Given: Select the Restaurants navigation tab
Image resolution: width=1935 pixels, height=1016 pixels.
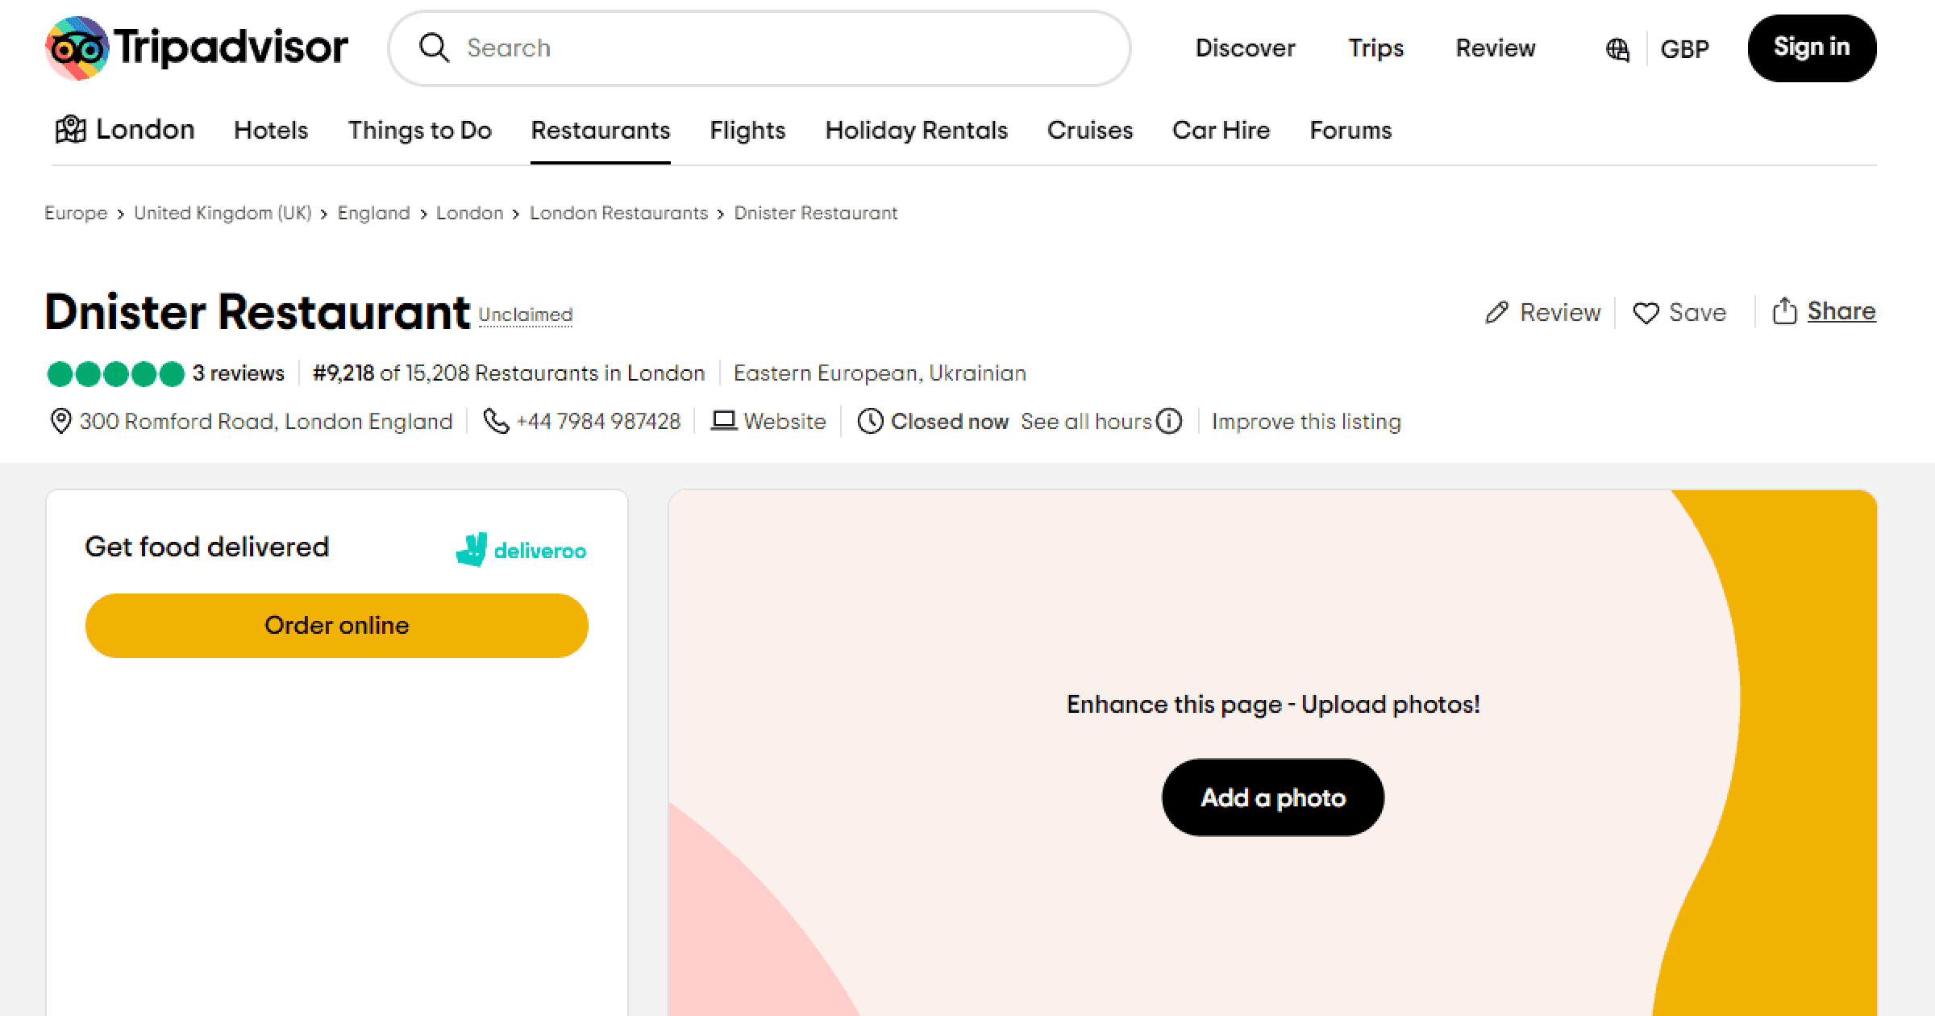Looking at the screenshot, I should pyautogui.click(x=601, y=131).
